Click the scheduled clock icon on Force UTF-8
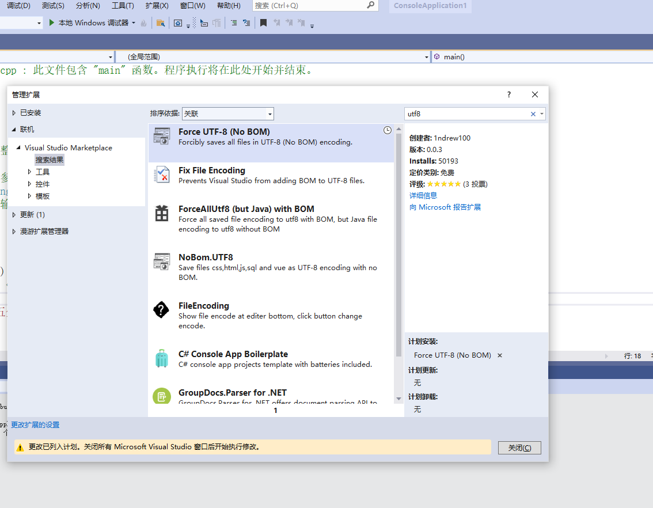653x508 pixels. (x=388, y=130)
